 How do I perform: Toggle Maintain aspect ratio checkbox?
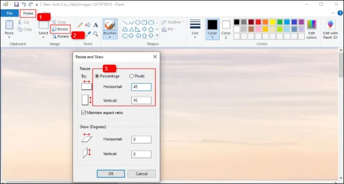coord(83,112)
